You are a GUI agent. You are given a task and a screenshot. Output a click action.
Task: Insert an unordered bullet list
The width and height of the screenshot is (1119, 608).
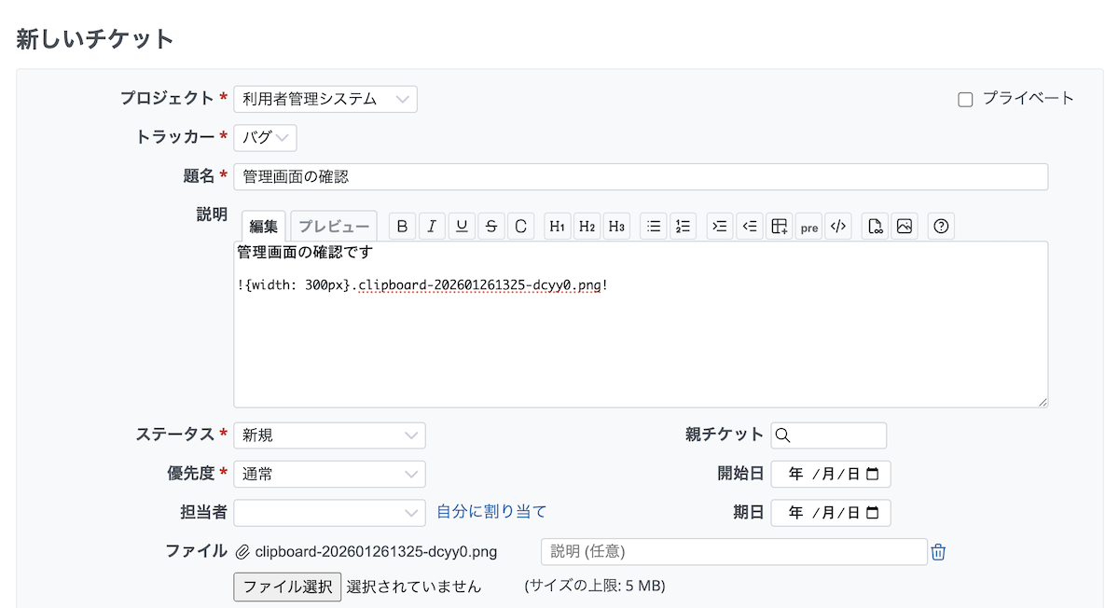coord(654,227)
